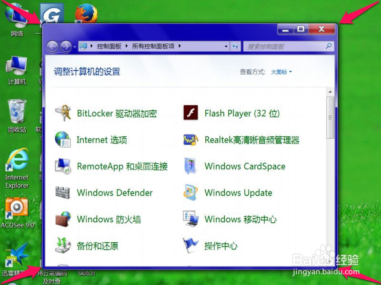The height and width of the screenshot is (285, 381).
Task: Open BitLocker 驱动器加密 link
Action: pyautogui.click(x=117, y=114)
